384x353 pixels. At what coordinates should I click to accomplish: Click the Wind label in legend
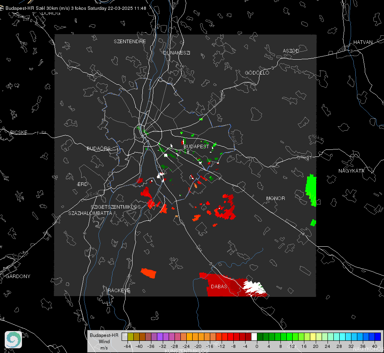click(x=104, y=342)
